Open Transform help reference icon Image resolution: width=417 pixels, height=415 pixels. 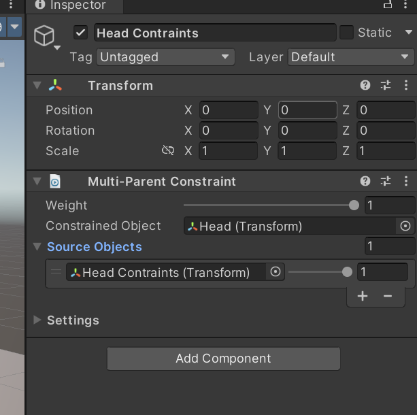[x=365, y=85]
